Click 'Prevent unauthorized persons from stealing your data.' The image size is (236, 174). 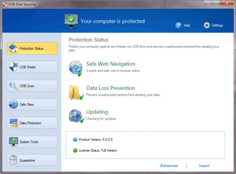(123, 95)
